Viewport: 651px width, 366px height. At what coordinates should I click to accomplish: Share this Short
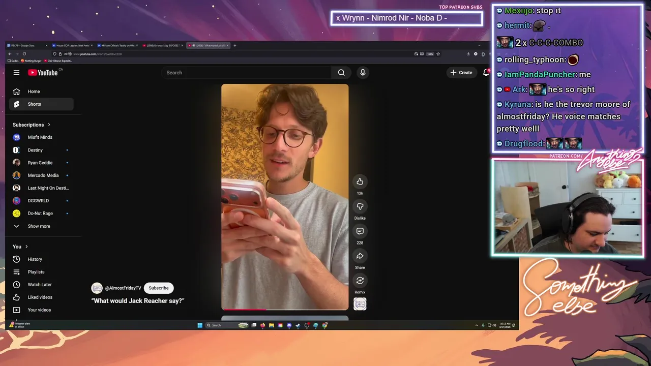[x=360, y=256]
